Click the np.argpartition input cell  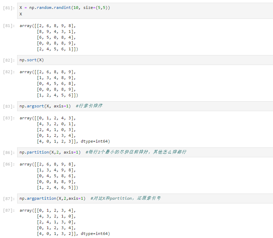[x=145, y=198]
